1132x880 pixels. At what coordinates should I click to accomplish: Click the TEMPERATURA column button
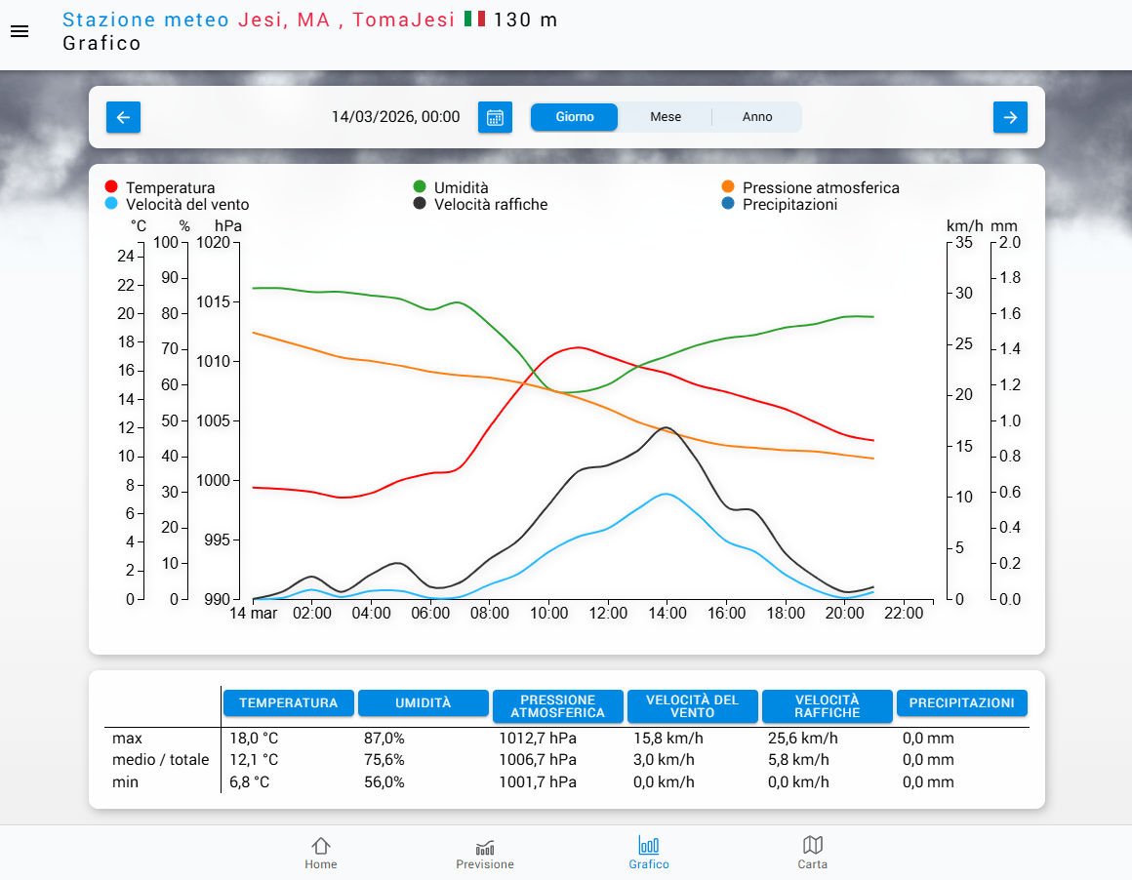pos(289,703)
